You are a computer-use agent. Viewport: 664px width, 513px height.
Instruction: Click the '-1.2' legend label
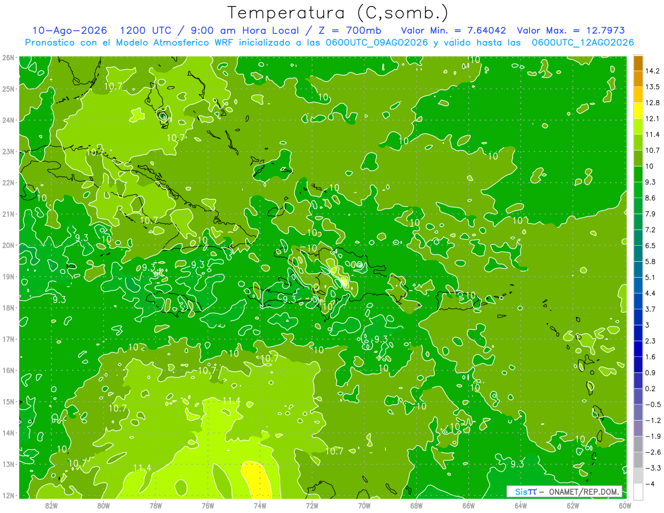653,420
